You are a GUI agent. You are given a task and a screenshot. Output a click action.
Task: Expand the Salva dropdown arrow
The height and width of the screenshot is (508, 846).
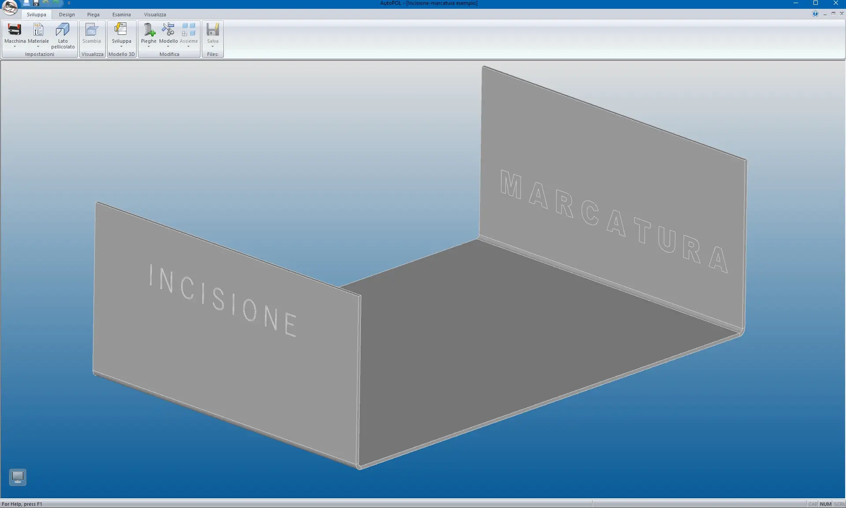pyautogui.click(x=212, y=47)
